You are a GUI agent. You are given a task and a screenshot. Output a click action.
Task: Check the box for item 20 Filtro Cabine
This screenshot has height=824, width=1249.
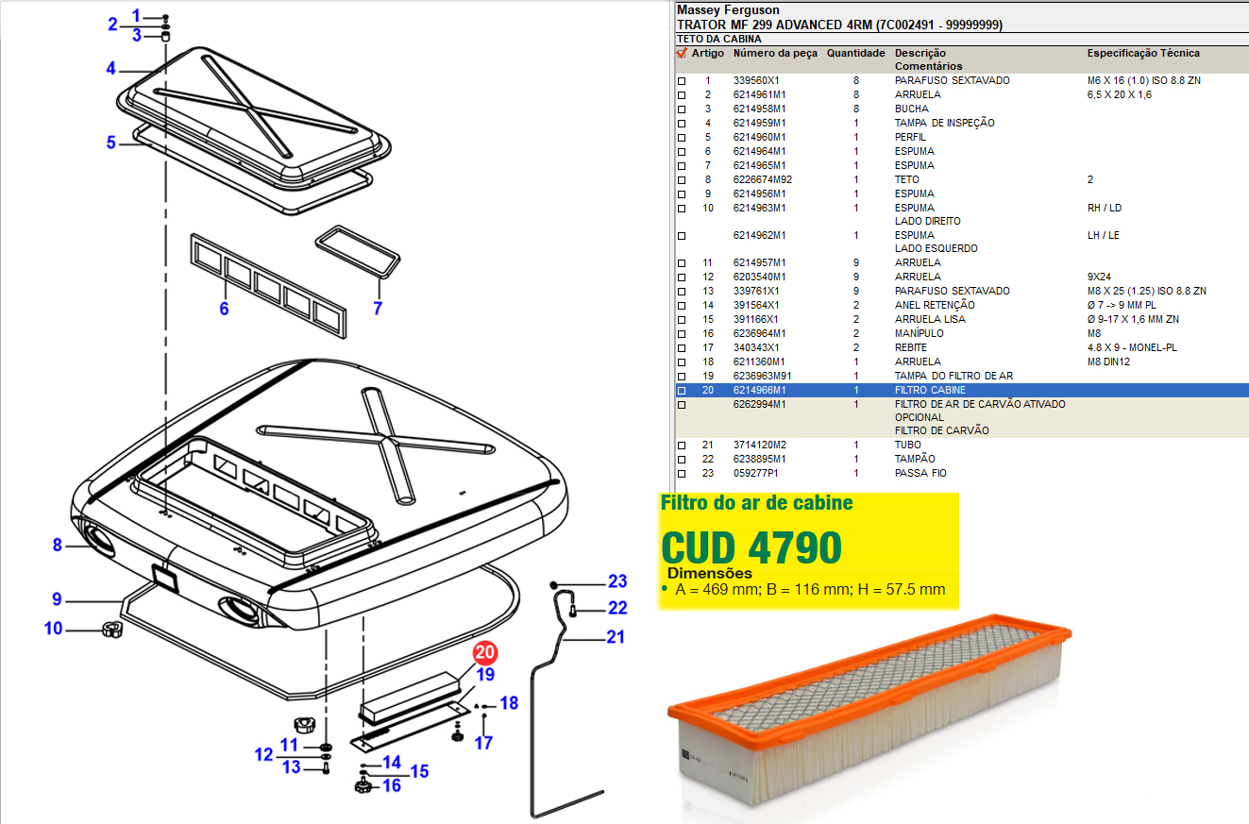[682, 391]
